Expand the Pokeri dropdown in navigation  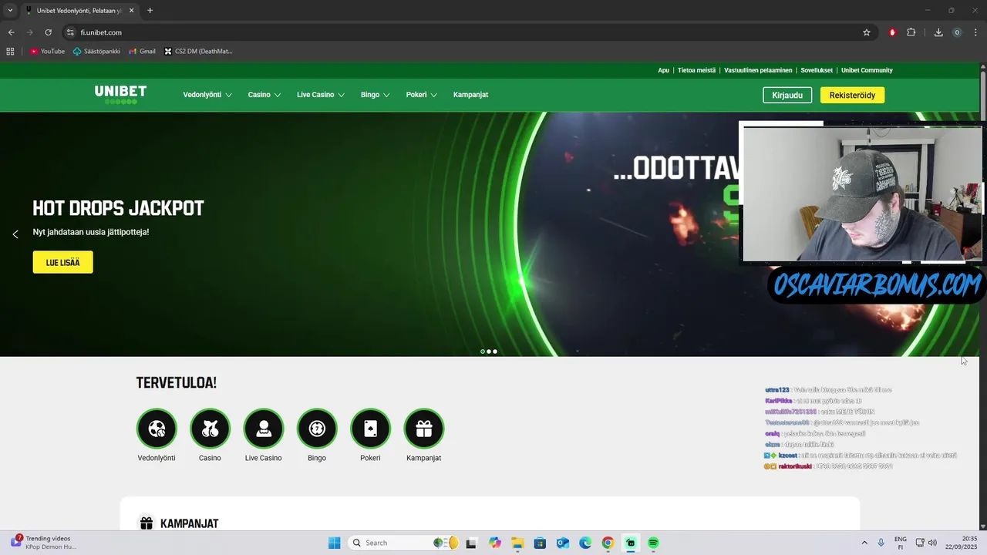[x=422, y=95]
